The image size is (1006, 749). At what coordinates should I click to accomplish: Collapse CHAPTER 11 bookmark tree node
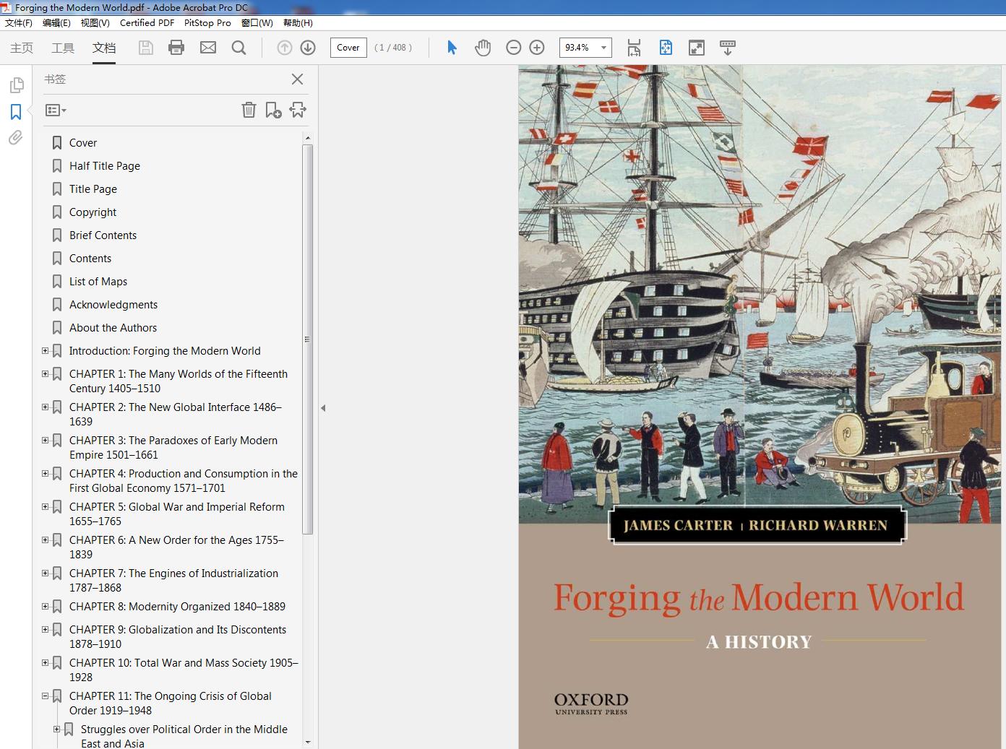(46, 696)
